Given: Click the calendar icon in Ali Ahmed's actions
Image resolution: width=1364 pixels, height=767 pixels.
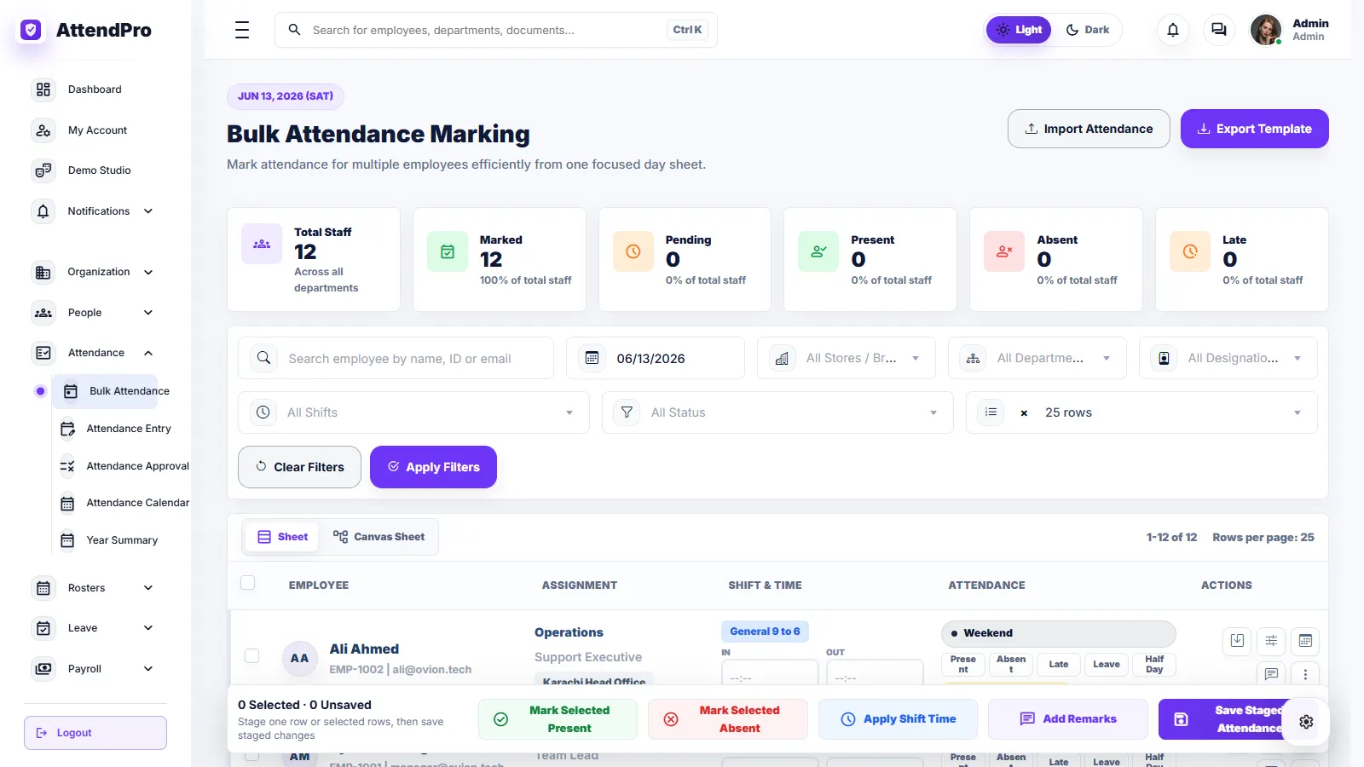Looking at the screenshot, I should 1305,641.
